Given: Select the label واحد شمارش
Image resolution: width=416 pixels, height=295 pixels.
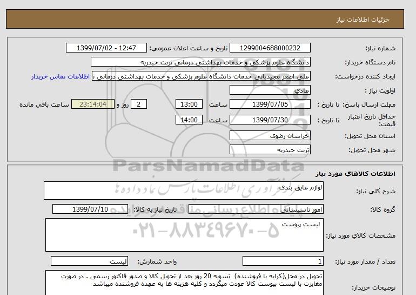Looking at the screenshot, I should point(157,262).
